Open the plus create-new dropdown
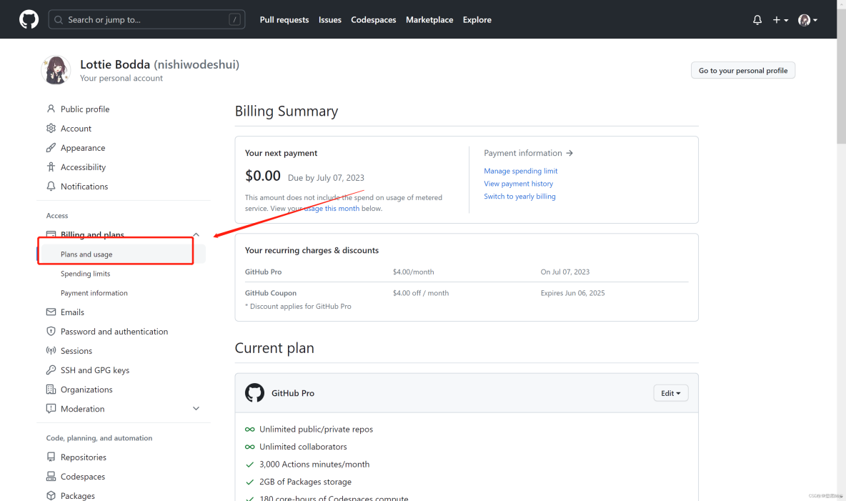 click(x=780, y=20)
